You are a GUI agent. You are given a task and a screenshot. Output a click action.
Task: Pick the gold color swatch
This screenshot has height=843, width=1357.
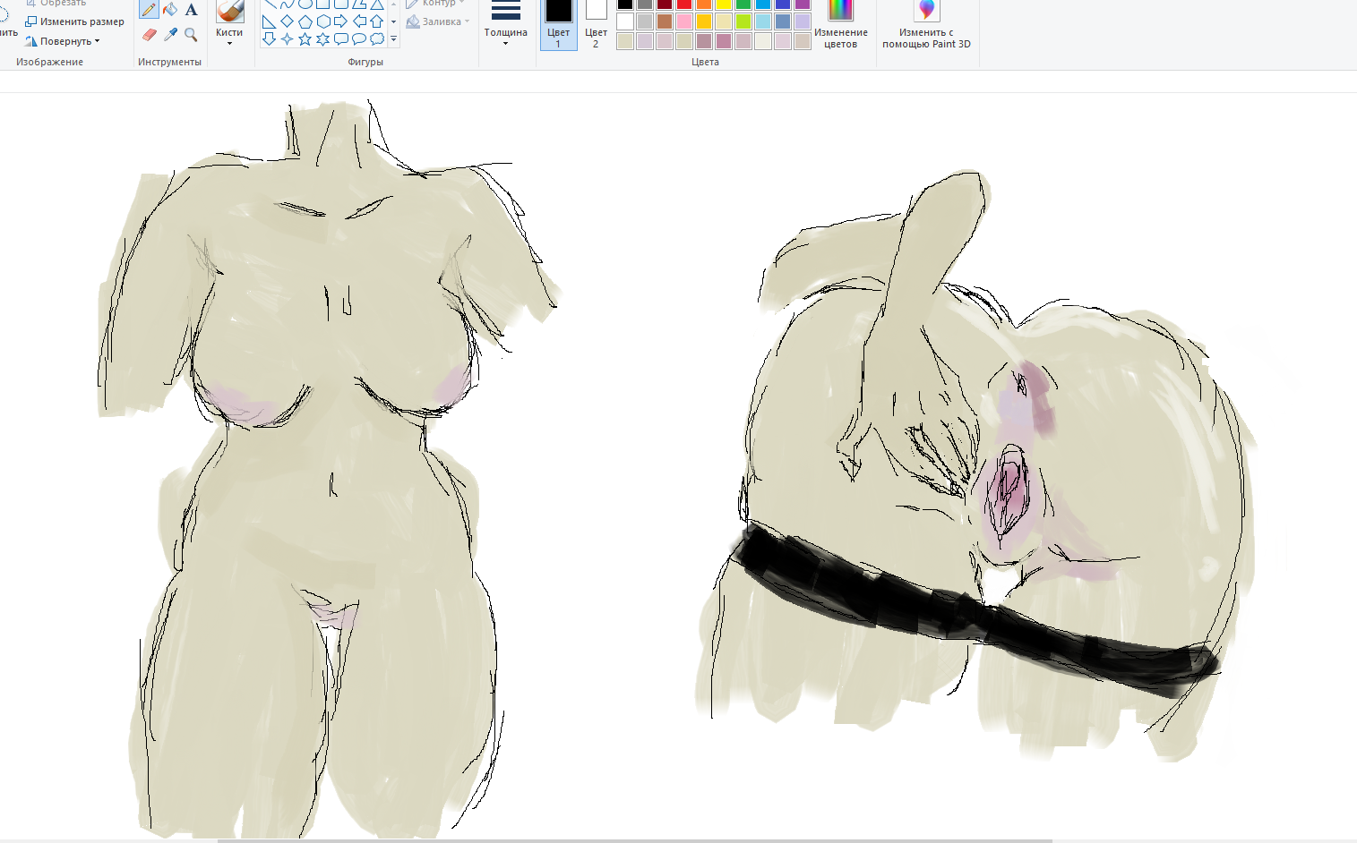[x=704, y=21]
